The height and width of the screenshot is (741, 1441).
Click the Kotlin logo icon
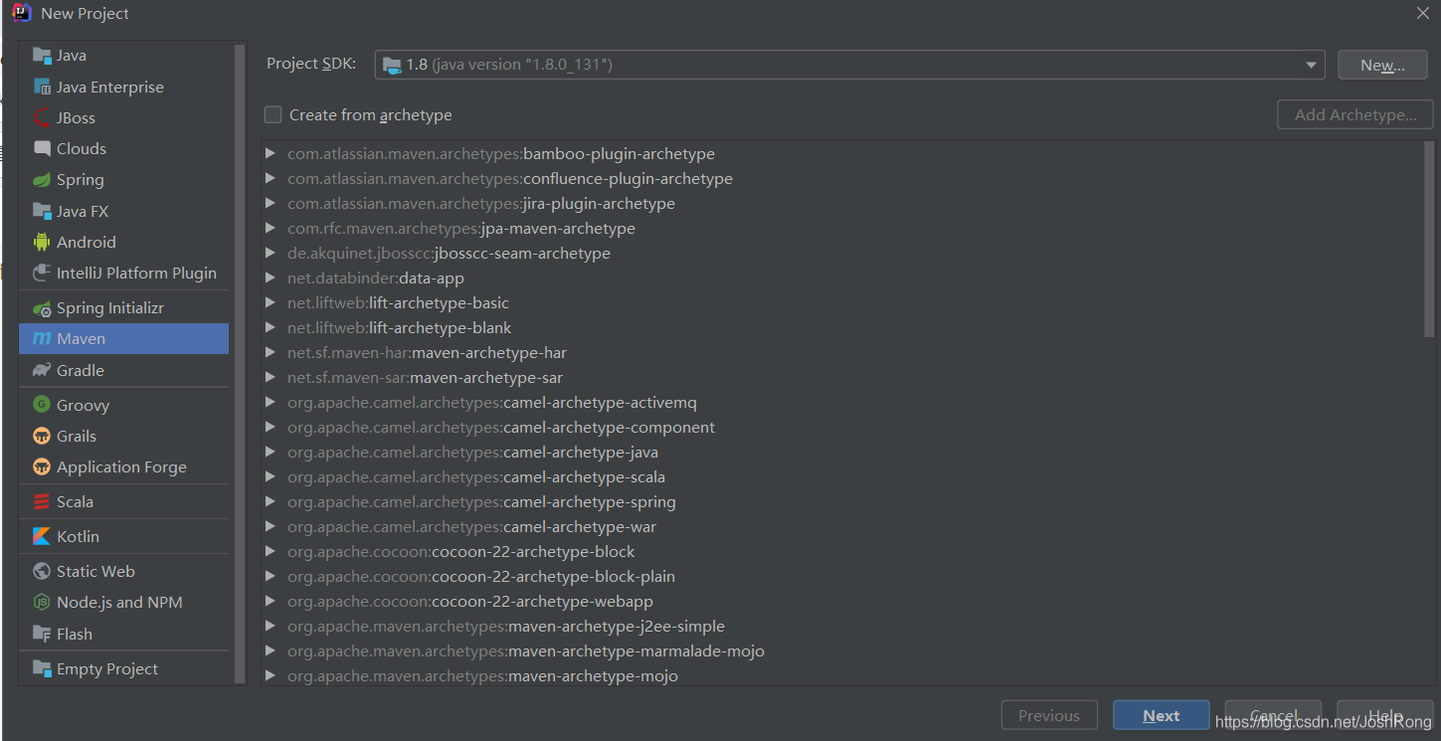click(42, 536)
